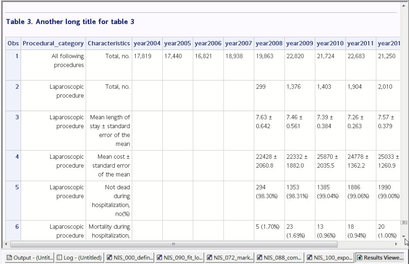
Task: Select the Results Viewer tab
Action: pyautogui.click(x=380, y=257)
